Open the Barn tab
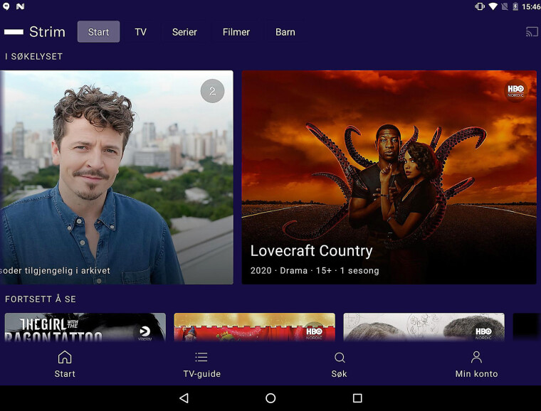The image size is (541, 411). coord(285,32)
